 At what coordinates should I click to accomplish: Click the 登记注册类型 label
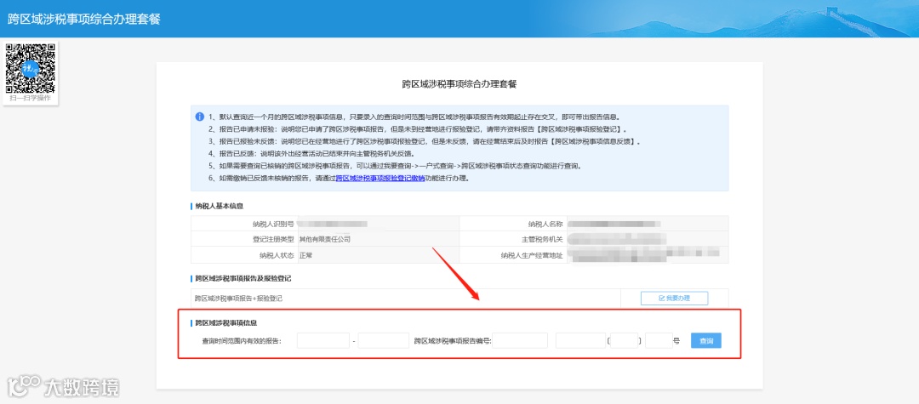click(273, 239)
